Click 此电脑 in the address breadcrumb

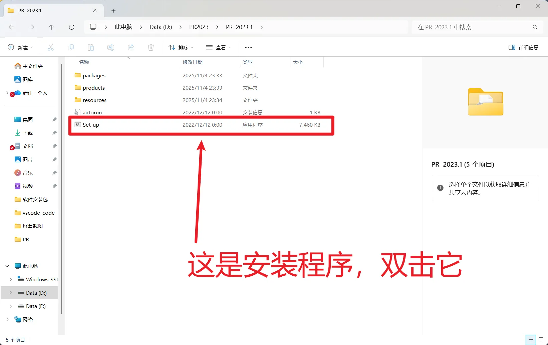point(124,27)
